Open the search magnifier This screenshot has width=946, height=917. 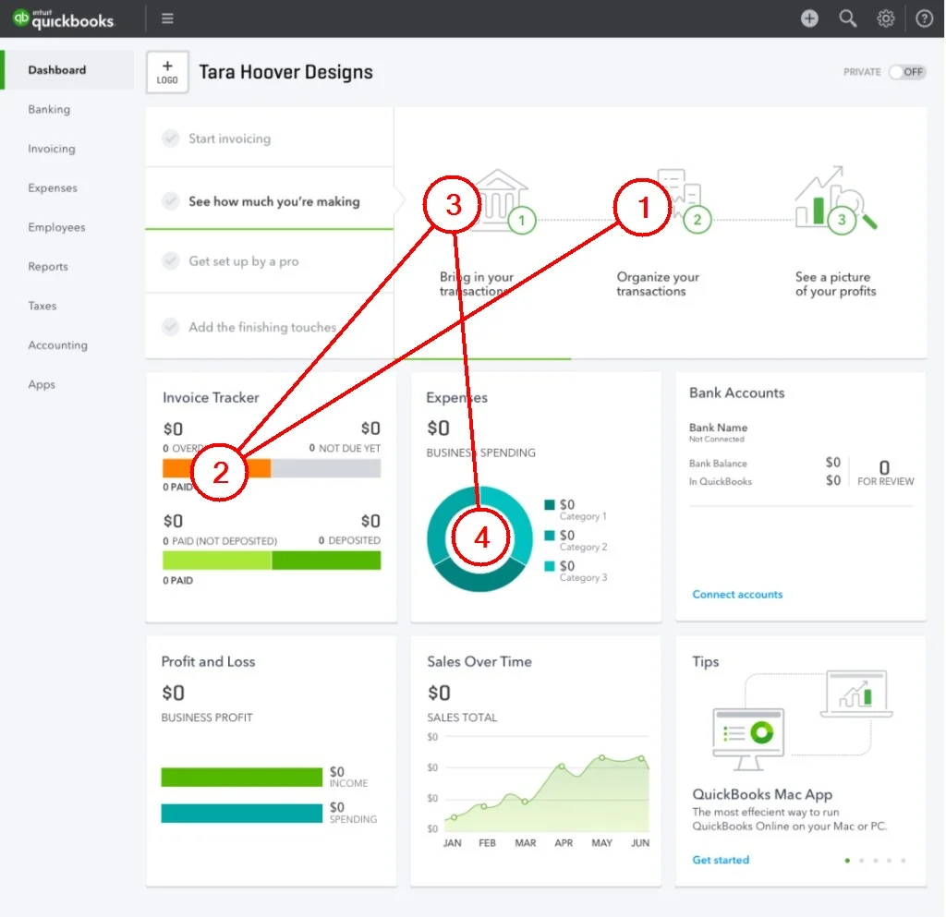[847, 18]
